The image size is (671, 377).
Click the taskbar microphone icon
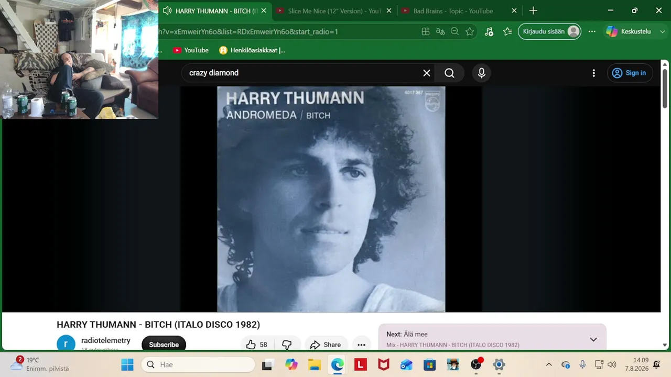click(582, 364)
